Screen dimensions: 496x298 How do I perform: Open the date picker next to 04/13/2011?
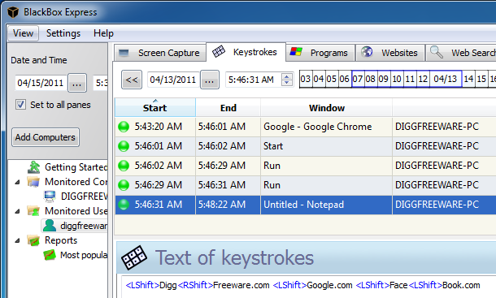(210, 80)
